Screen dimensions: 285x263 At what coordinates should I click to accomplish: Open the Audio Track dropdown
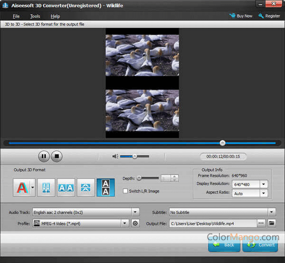tap(135, 212)
